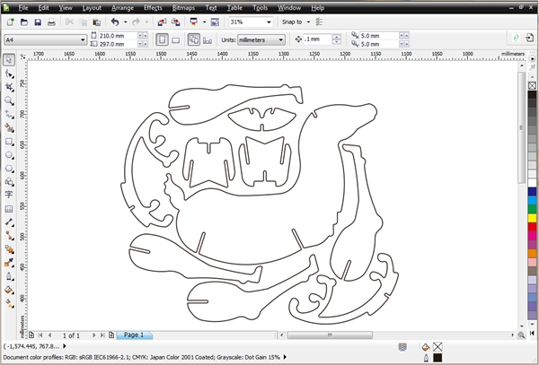Open the Fill tool flyout
539x365 pixels.
click(x=9, y=291)
